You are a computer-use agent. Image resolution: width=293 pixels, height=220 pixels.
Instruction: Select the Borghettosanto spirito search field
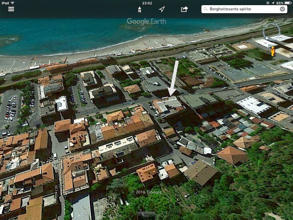tap(244, 9)
